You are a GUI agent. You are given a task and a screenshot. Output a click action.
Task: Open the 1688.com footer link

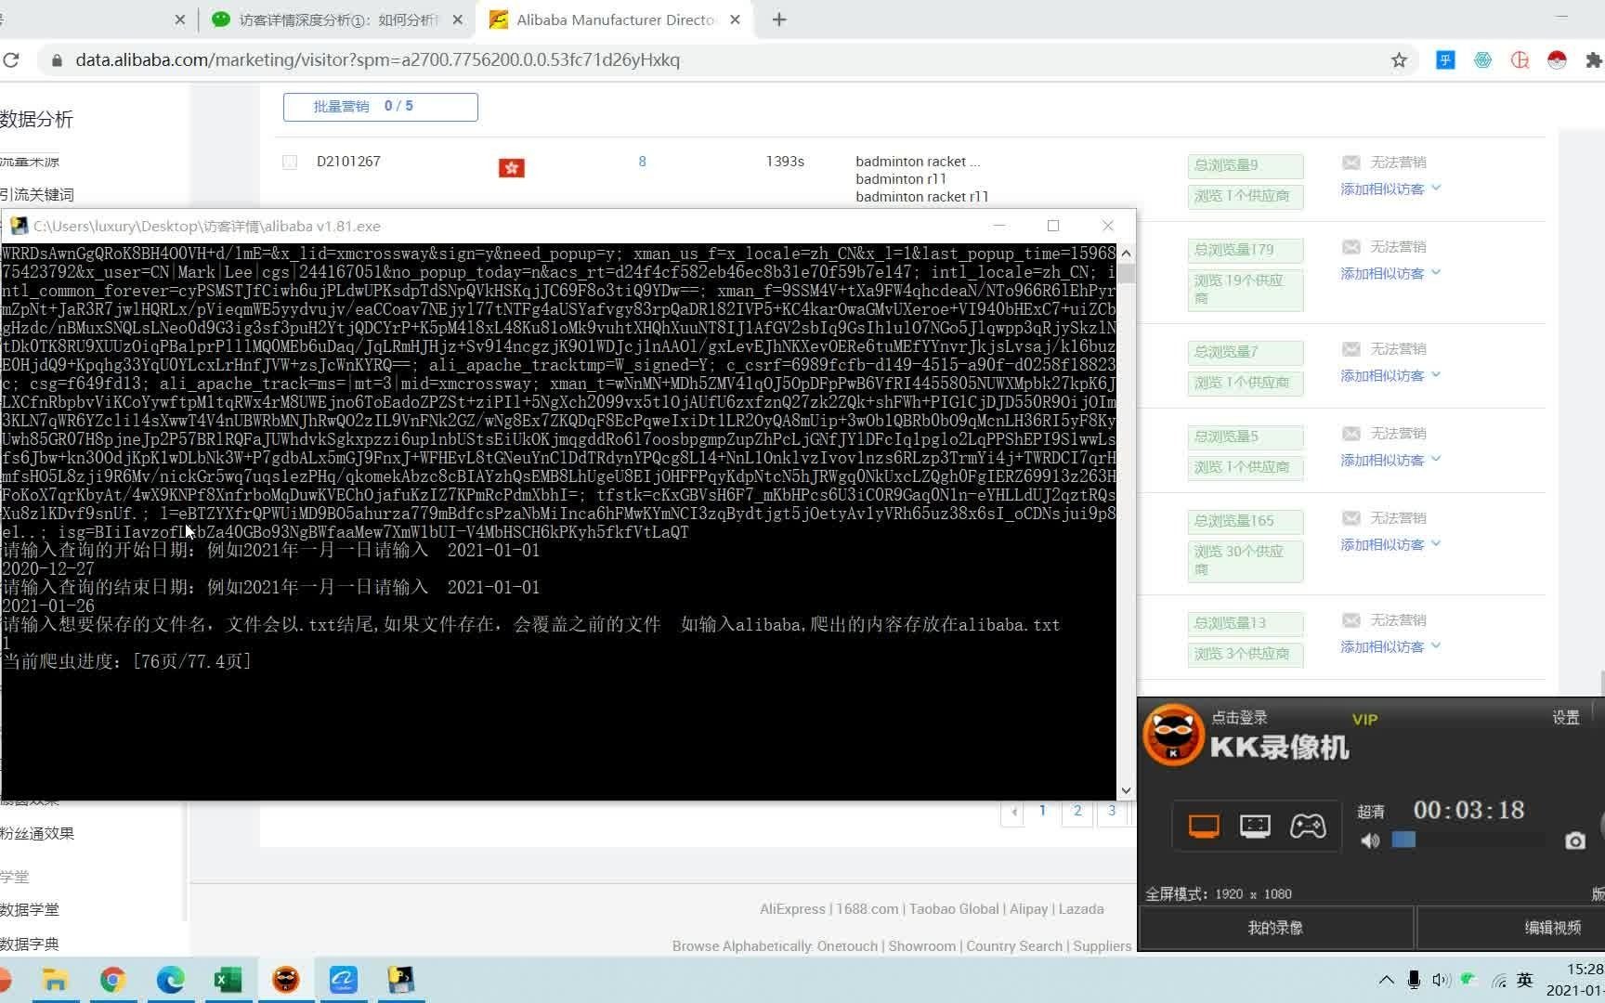pos(868,909)
